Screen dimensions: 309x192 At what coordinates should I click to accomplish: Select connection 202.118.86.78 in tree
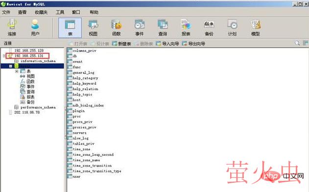pyautogui.click(x=27, y=112)
